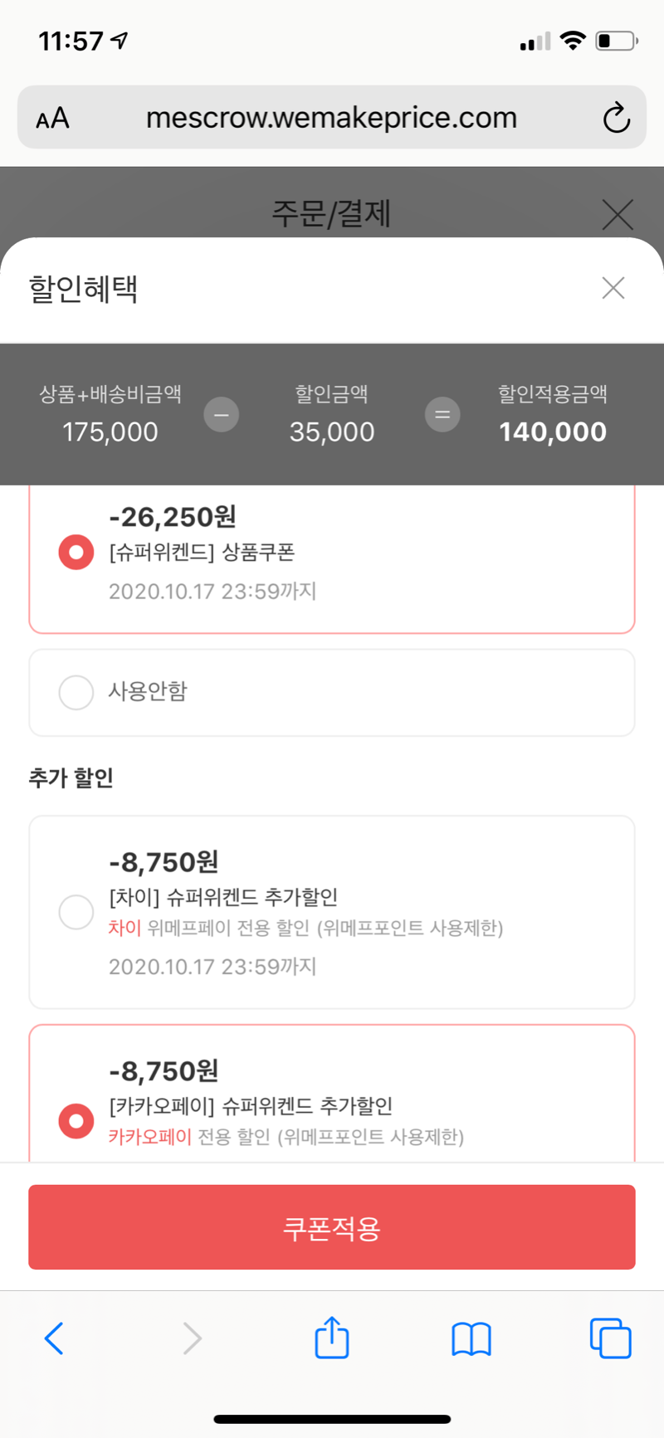The width and height of the screenshot is (664, 1438).
Task: Tap Safari forward arrow
Action: pyautogui.click(x=193, y=1338)
